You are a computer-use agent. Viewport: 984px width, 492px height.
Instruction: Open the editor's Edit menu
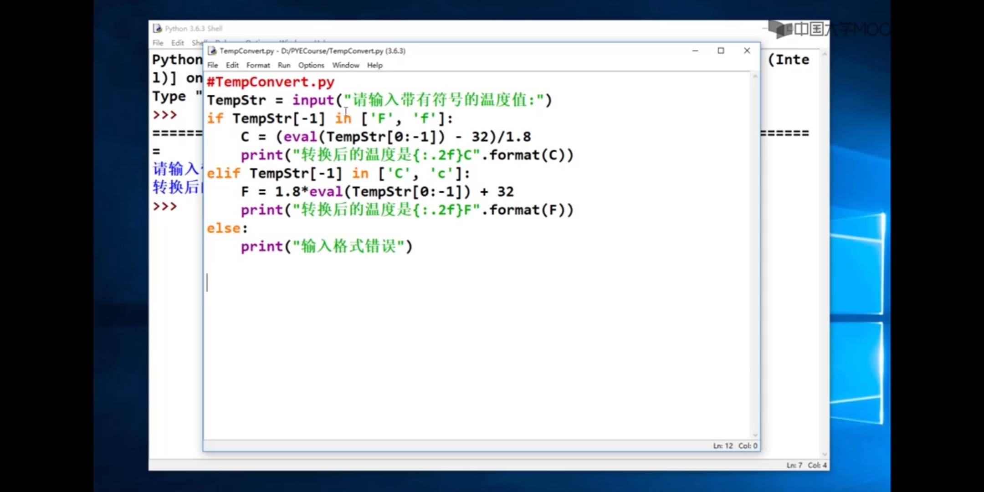[232, 65]
